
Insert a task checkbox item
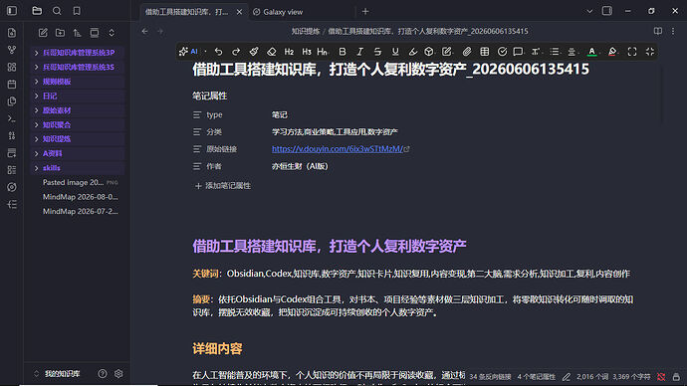[502, 52]
